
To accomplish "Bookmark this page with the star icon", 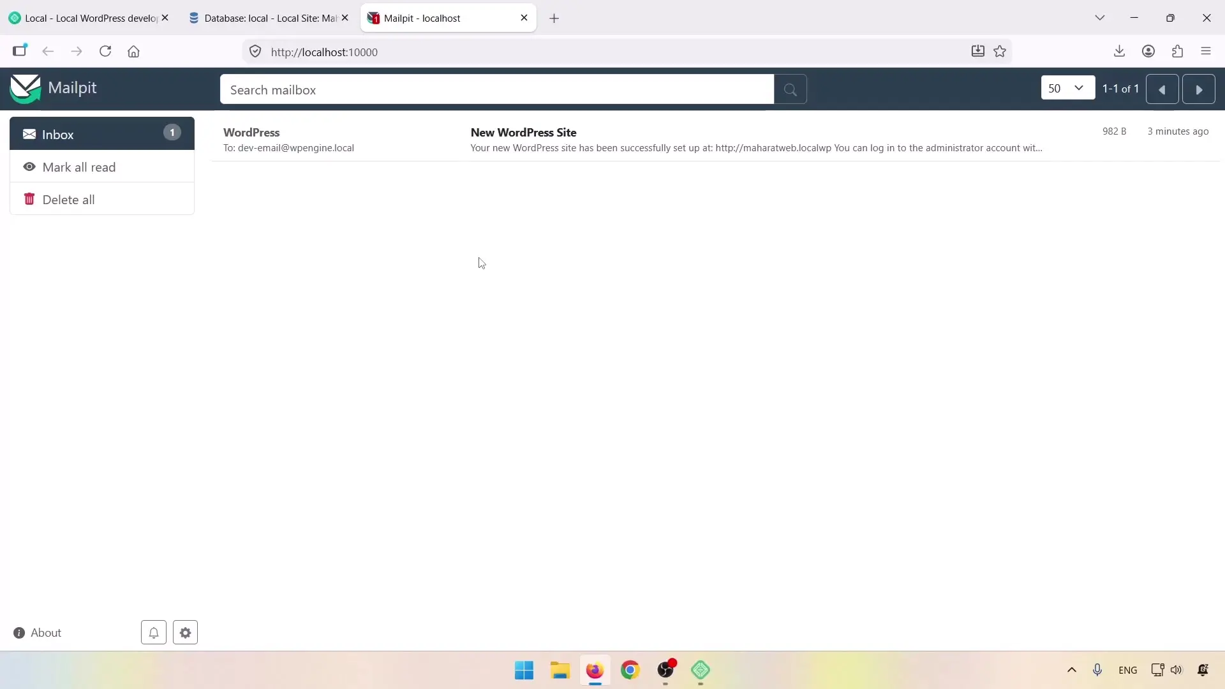I will point(1000,52).
